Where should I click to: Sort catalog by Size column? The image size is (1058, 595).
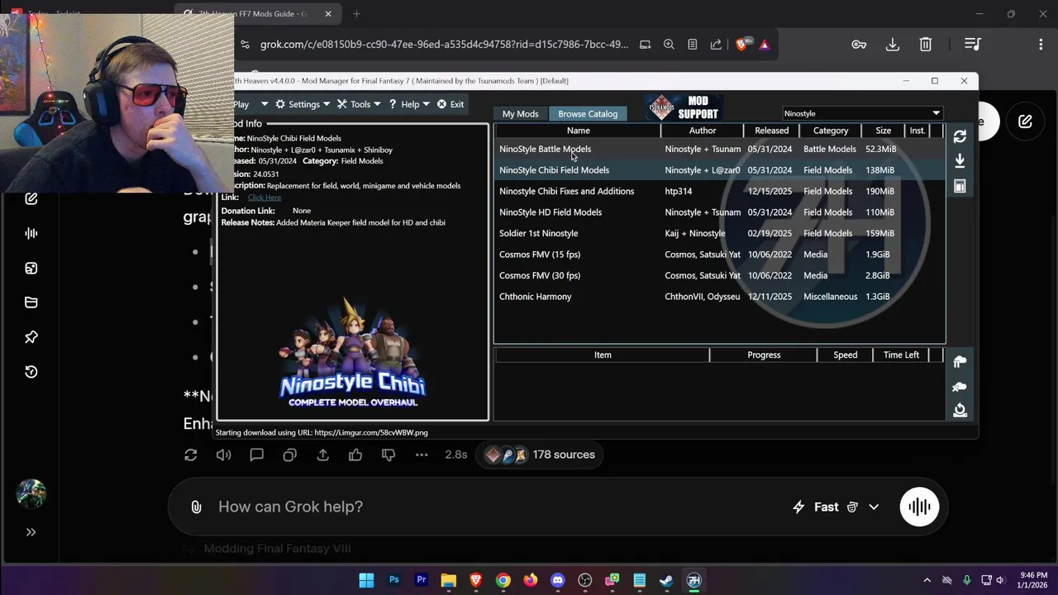click(884, 131)
